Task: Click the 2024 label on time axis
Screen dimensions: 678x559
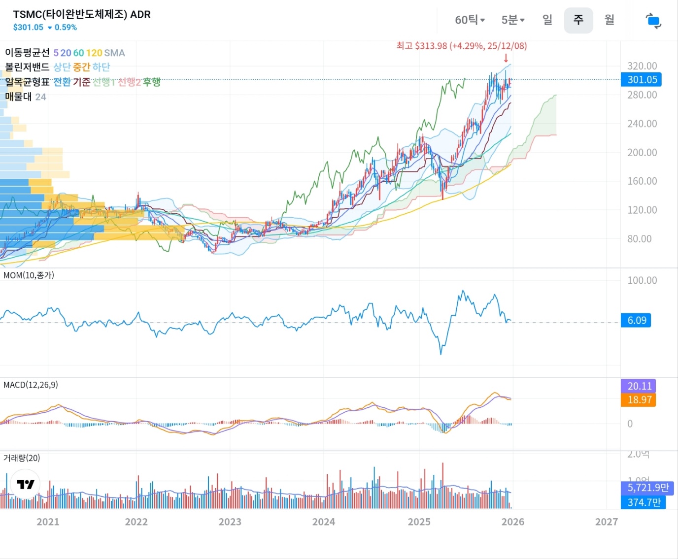Action: (x=323, y=522)
